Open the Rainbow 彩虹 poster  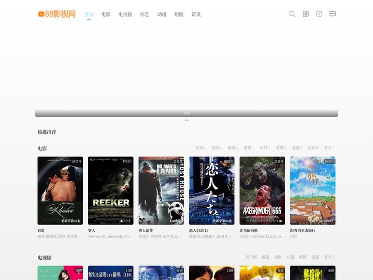60,190
